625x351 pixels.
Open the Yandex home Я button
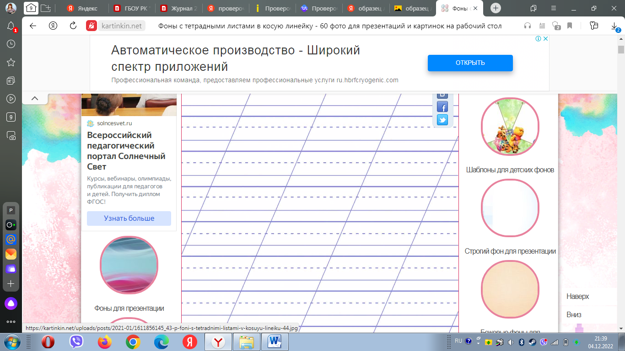tap(53, 26)
